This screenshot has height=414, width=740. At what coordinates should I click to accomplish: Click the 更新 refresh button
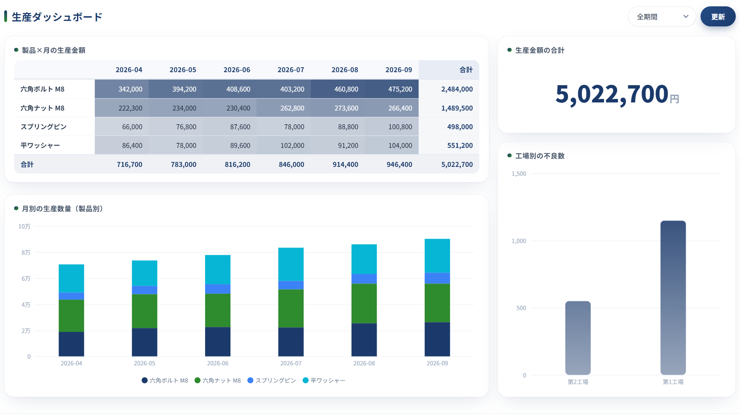718,17
